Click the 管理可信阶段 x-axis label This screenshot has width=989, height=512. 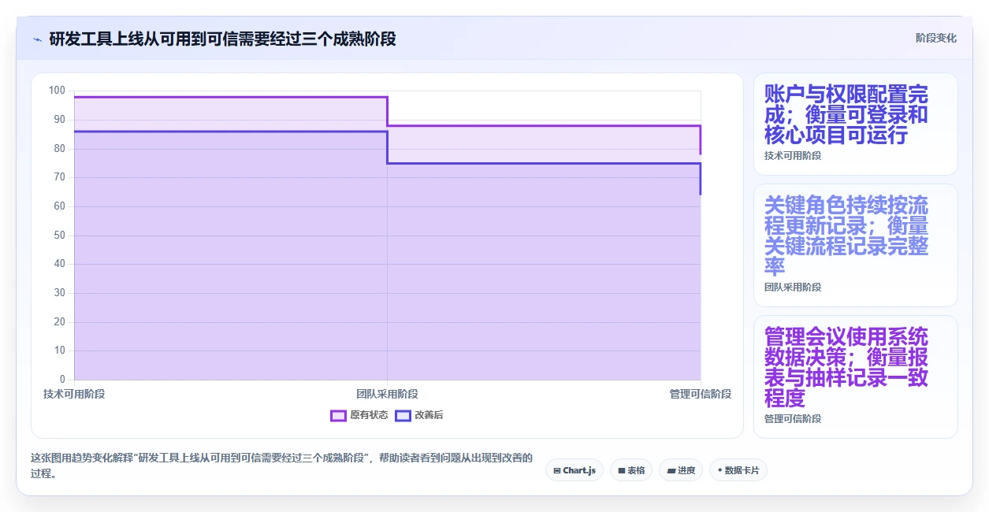(701, 394)
